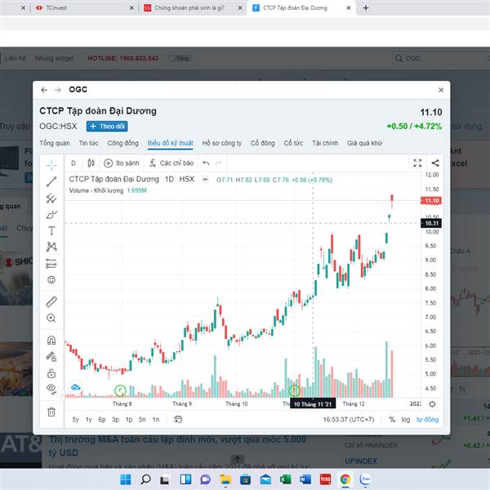Screen dimensions: 490x490
Task: Share the chart via share icon
Action: tap(435, 163)
